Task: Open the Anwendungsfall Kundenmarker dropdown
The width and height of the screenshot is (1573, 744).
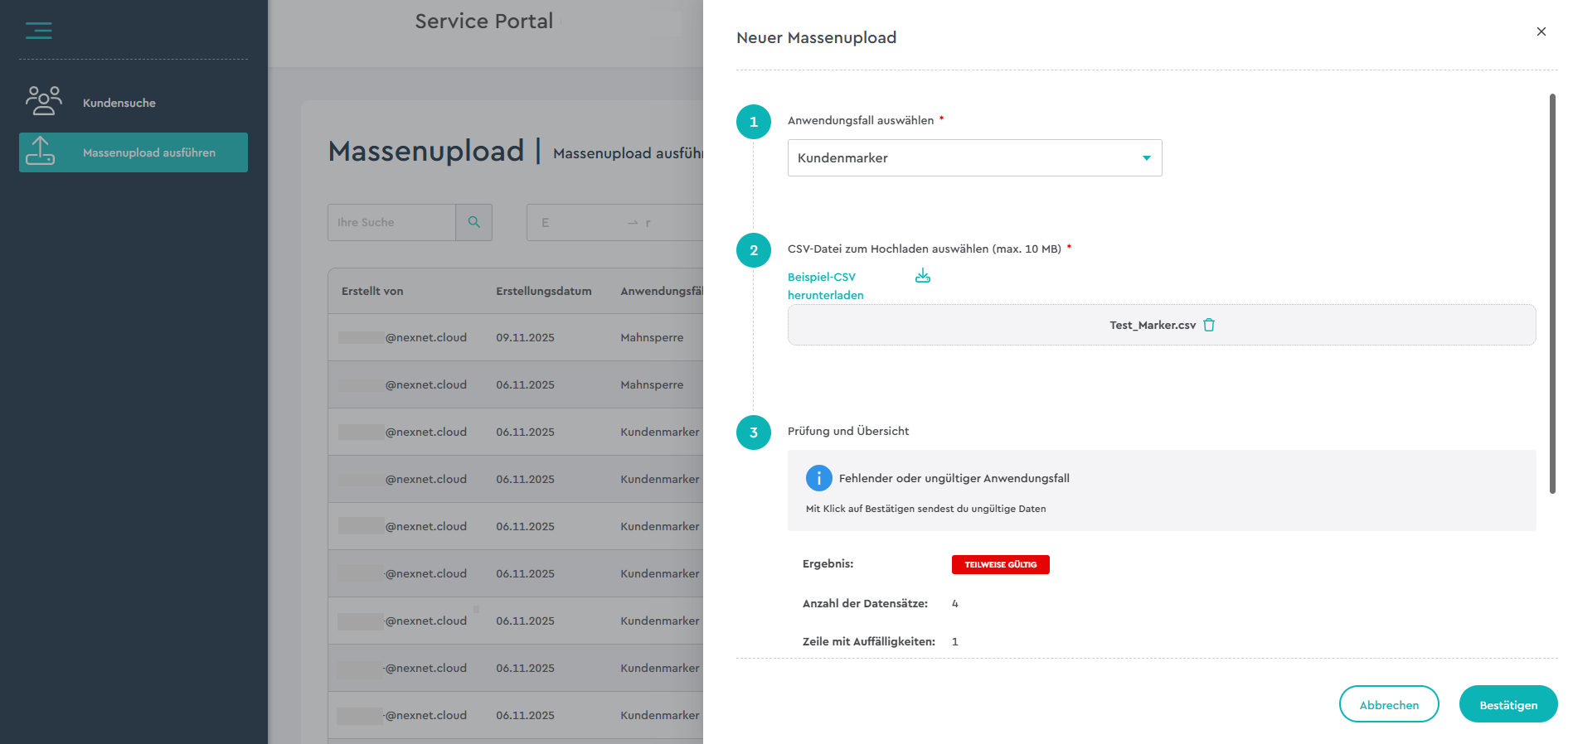Action: pos(962,158)
